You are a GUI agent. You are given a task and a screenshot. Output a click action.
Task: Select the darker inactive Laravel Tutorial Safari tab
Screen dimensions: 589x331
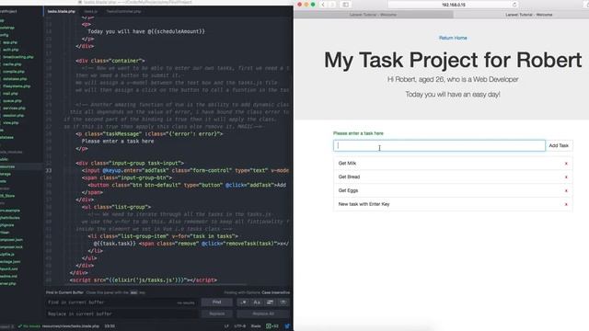(x=373, y=15)
